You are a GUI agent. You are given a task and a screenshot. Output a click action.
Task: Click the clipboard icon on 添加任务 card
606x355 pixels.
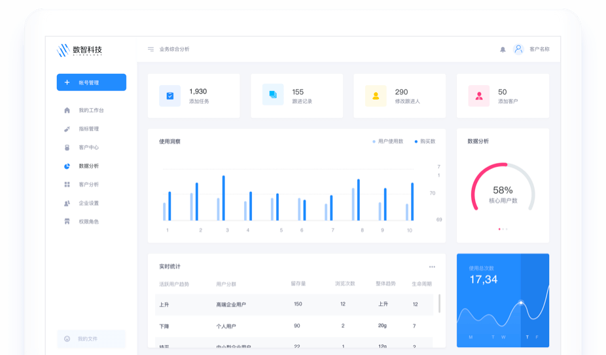coord(169,96)
